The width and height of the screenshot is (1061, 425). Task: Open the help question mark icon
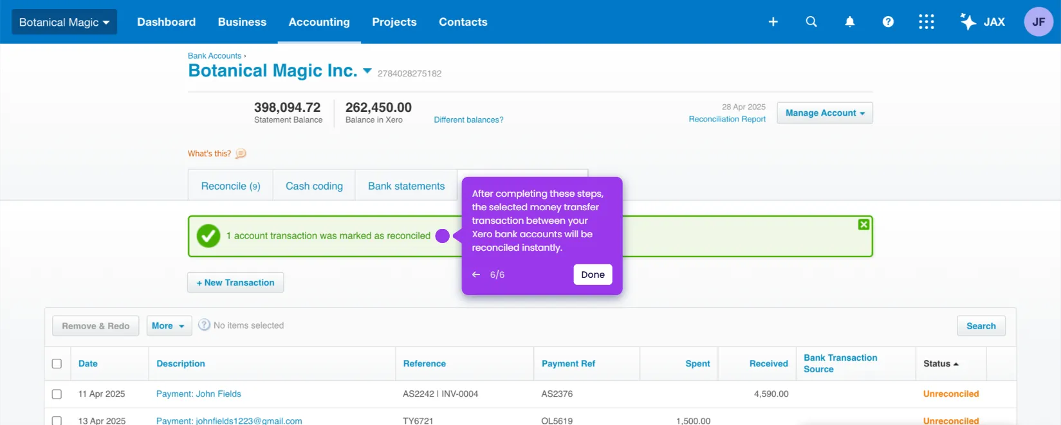(x=888, y=22)
